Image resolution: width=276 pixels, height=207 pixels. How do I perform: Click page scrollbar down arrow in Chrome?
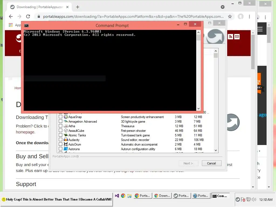click(x=253, y=187)
